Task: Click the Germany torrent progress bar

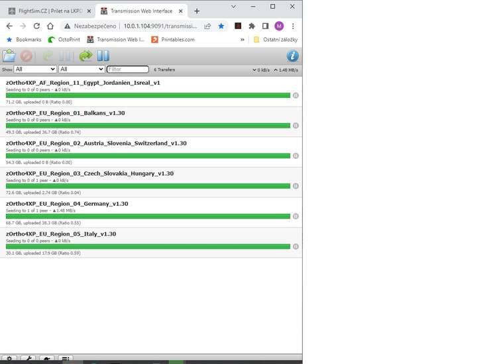Action: click(x=148, y=216)
